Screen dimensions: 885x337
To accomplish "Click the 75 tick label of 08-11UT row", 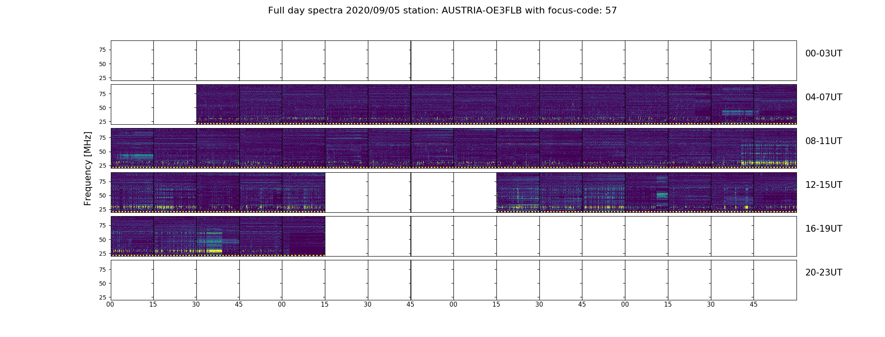I will (102, 138).
